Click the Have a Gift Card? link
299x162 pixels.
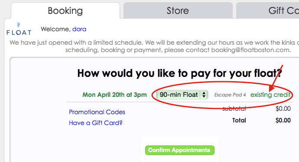pyautogui.click(x=95, y=123)
